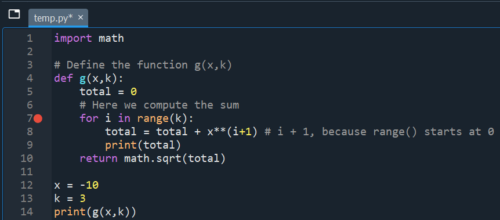Select the temp.py* editor tab

coord(58,18)
